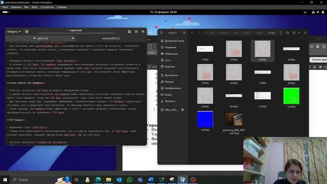
Task: Click 'image' path segment in Files
Action: (271, 33)
